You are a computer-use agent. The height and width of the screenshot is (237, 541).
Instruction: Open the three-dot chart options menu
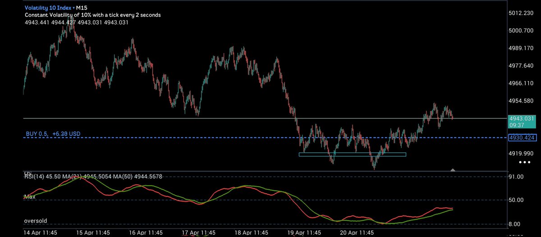[524, 161]
